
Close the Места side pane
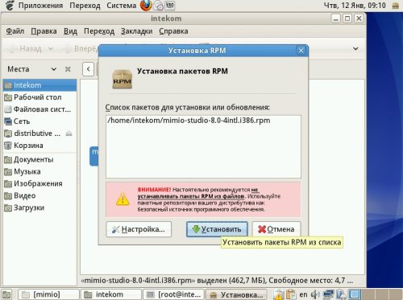[x=68, y=69]
